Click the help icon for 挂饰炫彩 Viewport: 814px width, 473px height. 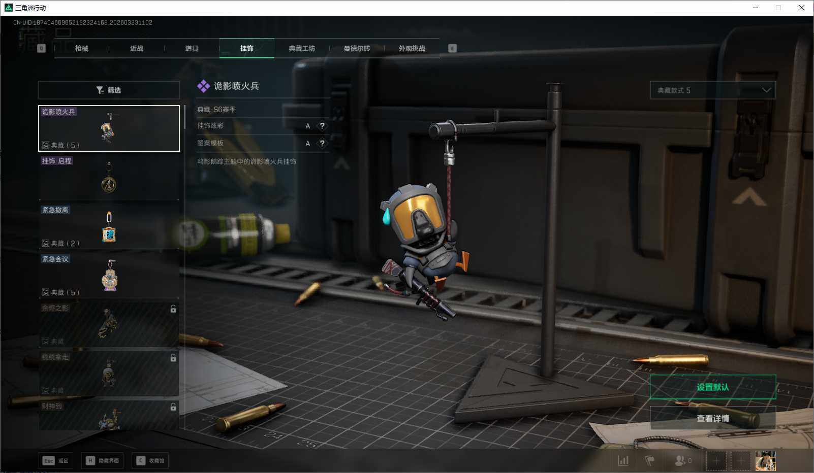(x=322, y=126)
